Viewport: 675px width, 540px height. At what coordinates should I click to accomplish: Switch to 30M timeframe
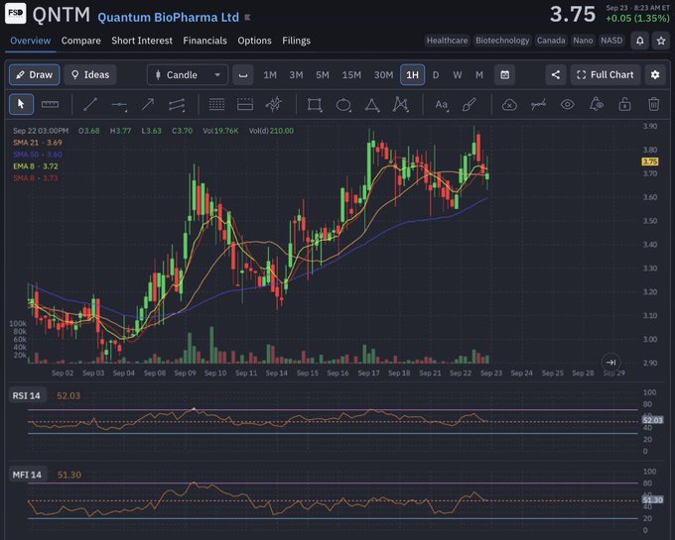pos(383,75)
